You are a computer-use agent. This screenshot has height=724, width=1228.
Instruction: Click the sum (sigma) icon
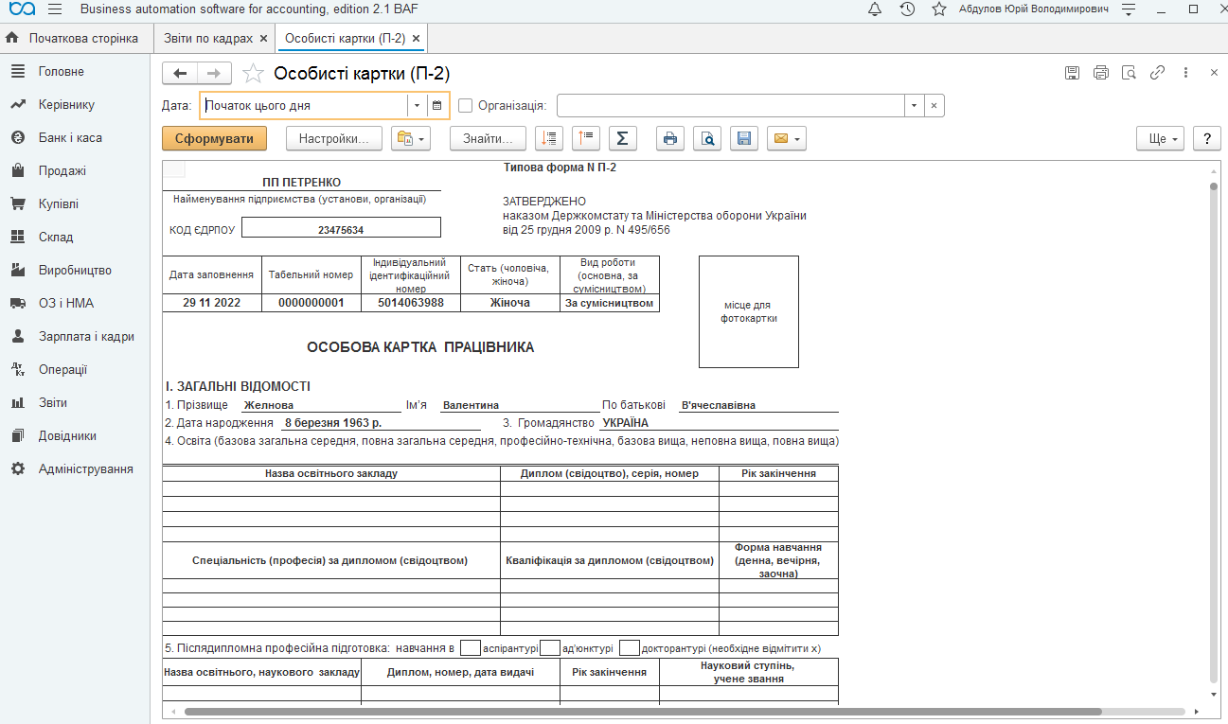[x=622, y=138]
